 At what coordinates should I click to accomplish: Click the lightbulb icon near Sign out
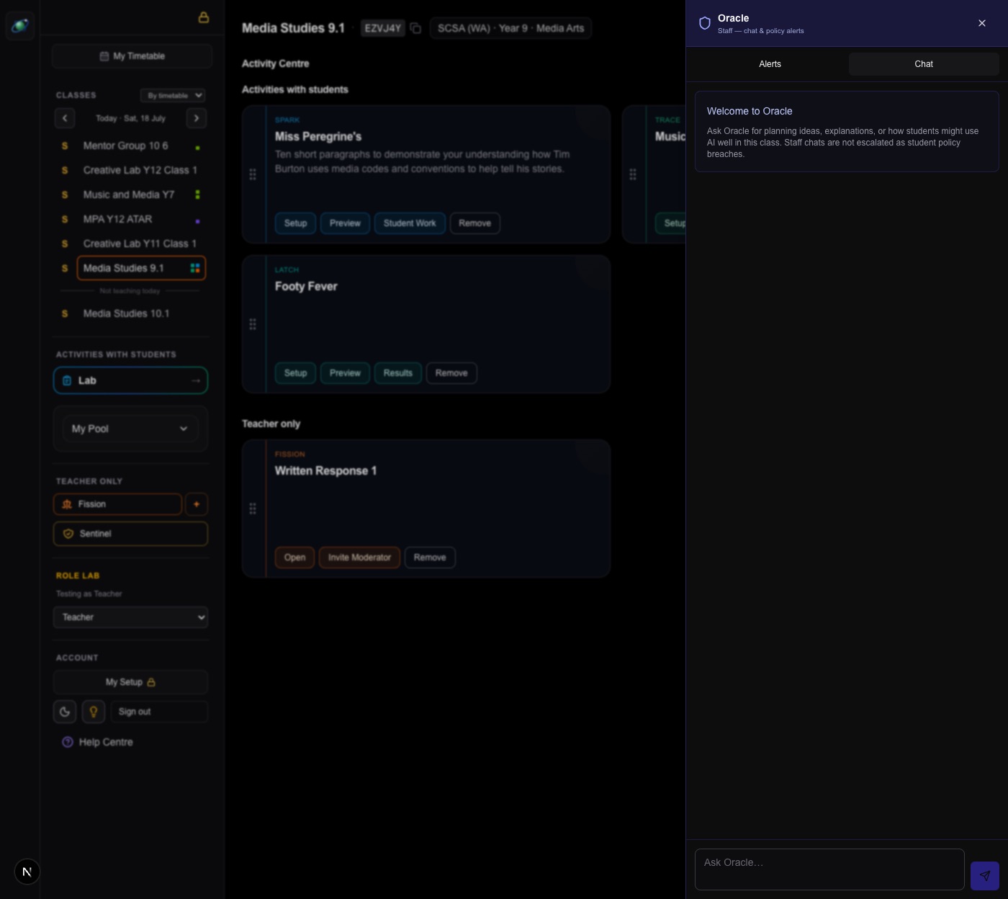(x=94, y=712)
